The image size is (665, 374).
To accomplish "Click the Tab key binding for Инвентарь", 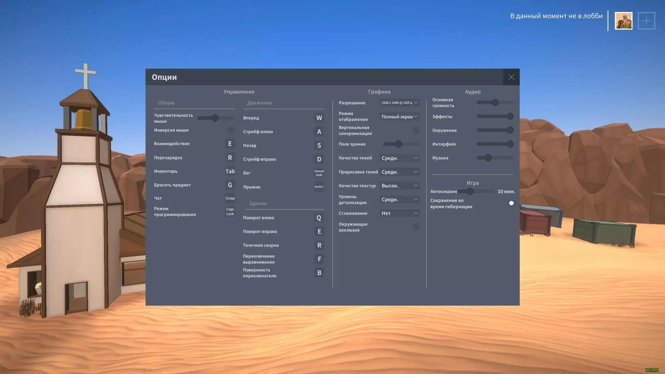I will [x=230, y=171].
